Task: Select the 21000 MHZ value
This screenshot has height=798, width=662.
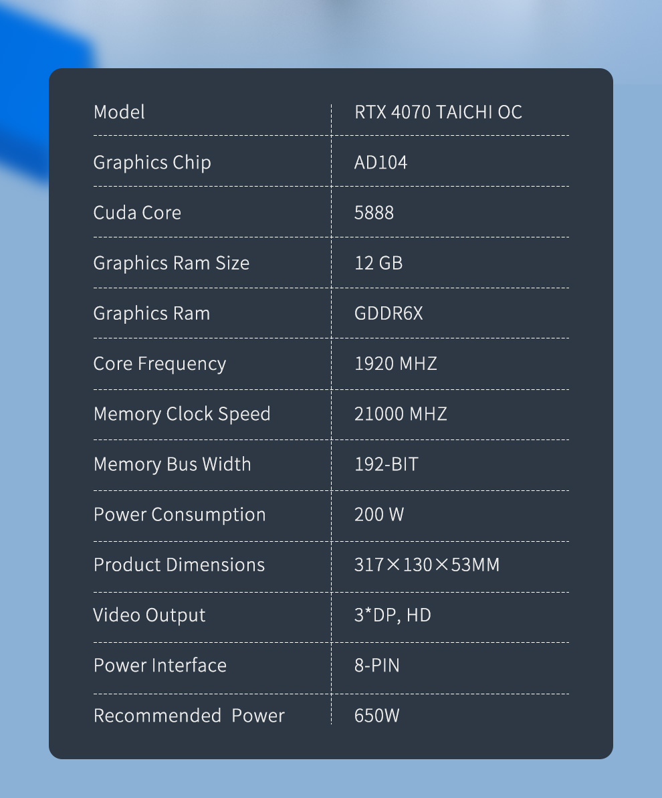Action: tap(401, 414)
